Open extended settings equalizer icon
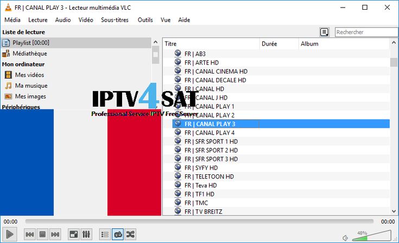The image size is (399, 243). 86,234
